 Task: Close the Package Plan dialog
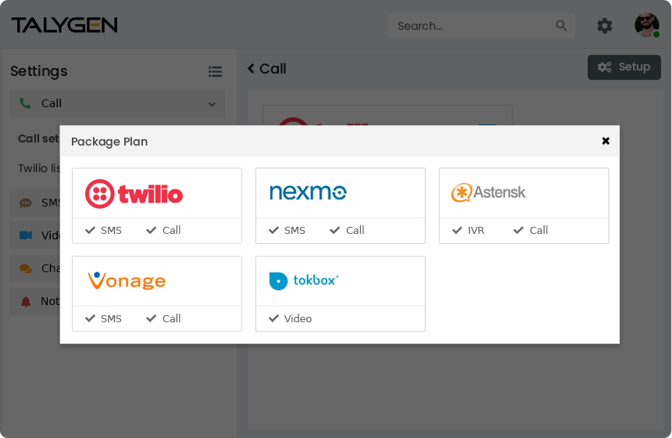coord(606,141)
